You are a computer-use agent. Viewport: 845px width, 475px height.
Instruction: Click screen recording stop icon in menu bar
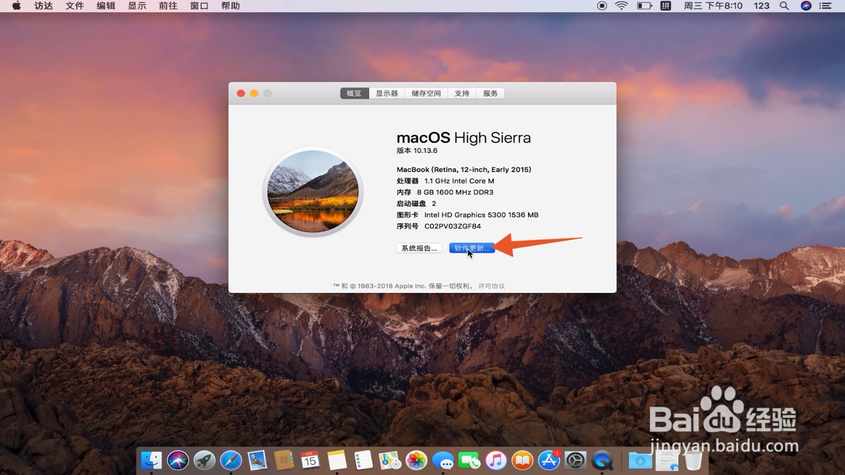click(x=602, y=6)
